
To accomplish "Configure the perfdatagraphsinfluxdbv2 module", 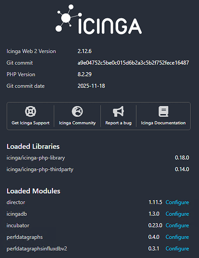I will click(x=177, y=249).
